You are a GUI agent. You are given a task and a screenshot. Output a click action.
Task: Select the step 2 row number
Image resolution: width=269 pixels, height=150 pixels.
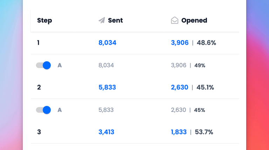39,87
